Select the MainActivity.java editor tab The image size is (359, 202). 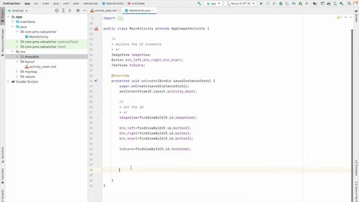point(140,11)
